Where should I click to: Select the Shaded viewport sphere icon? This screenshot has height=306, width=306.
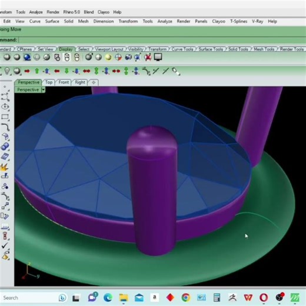(x=17, y=57)
